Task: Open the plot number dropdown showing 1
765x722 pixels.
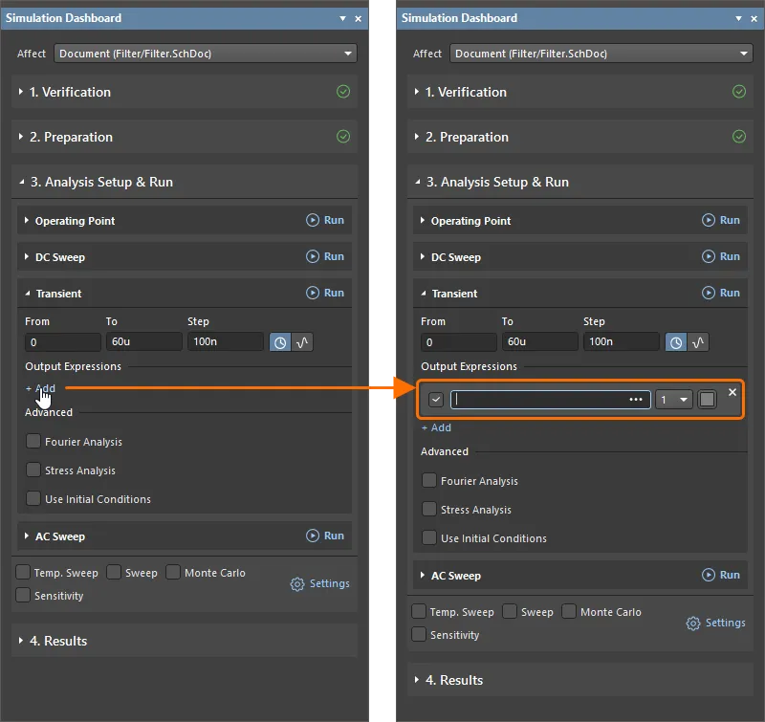Action: [673, 400]
